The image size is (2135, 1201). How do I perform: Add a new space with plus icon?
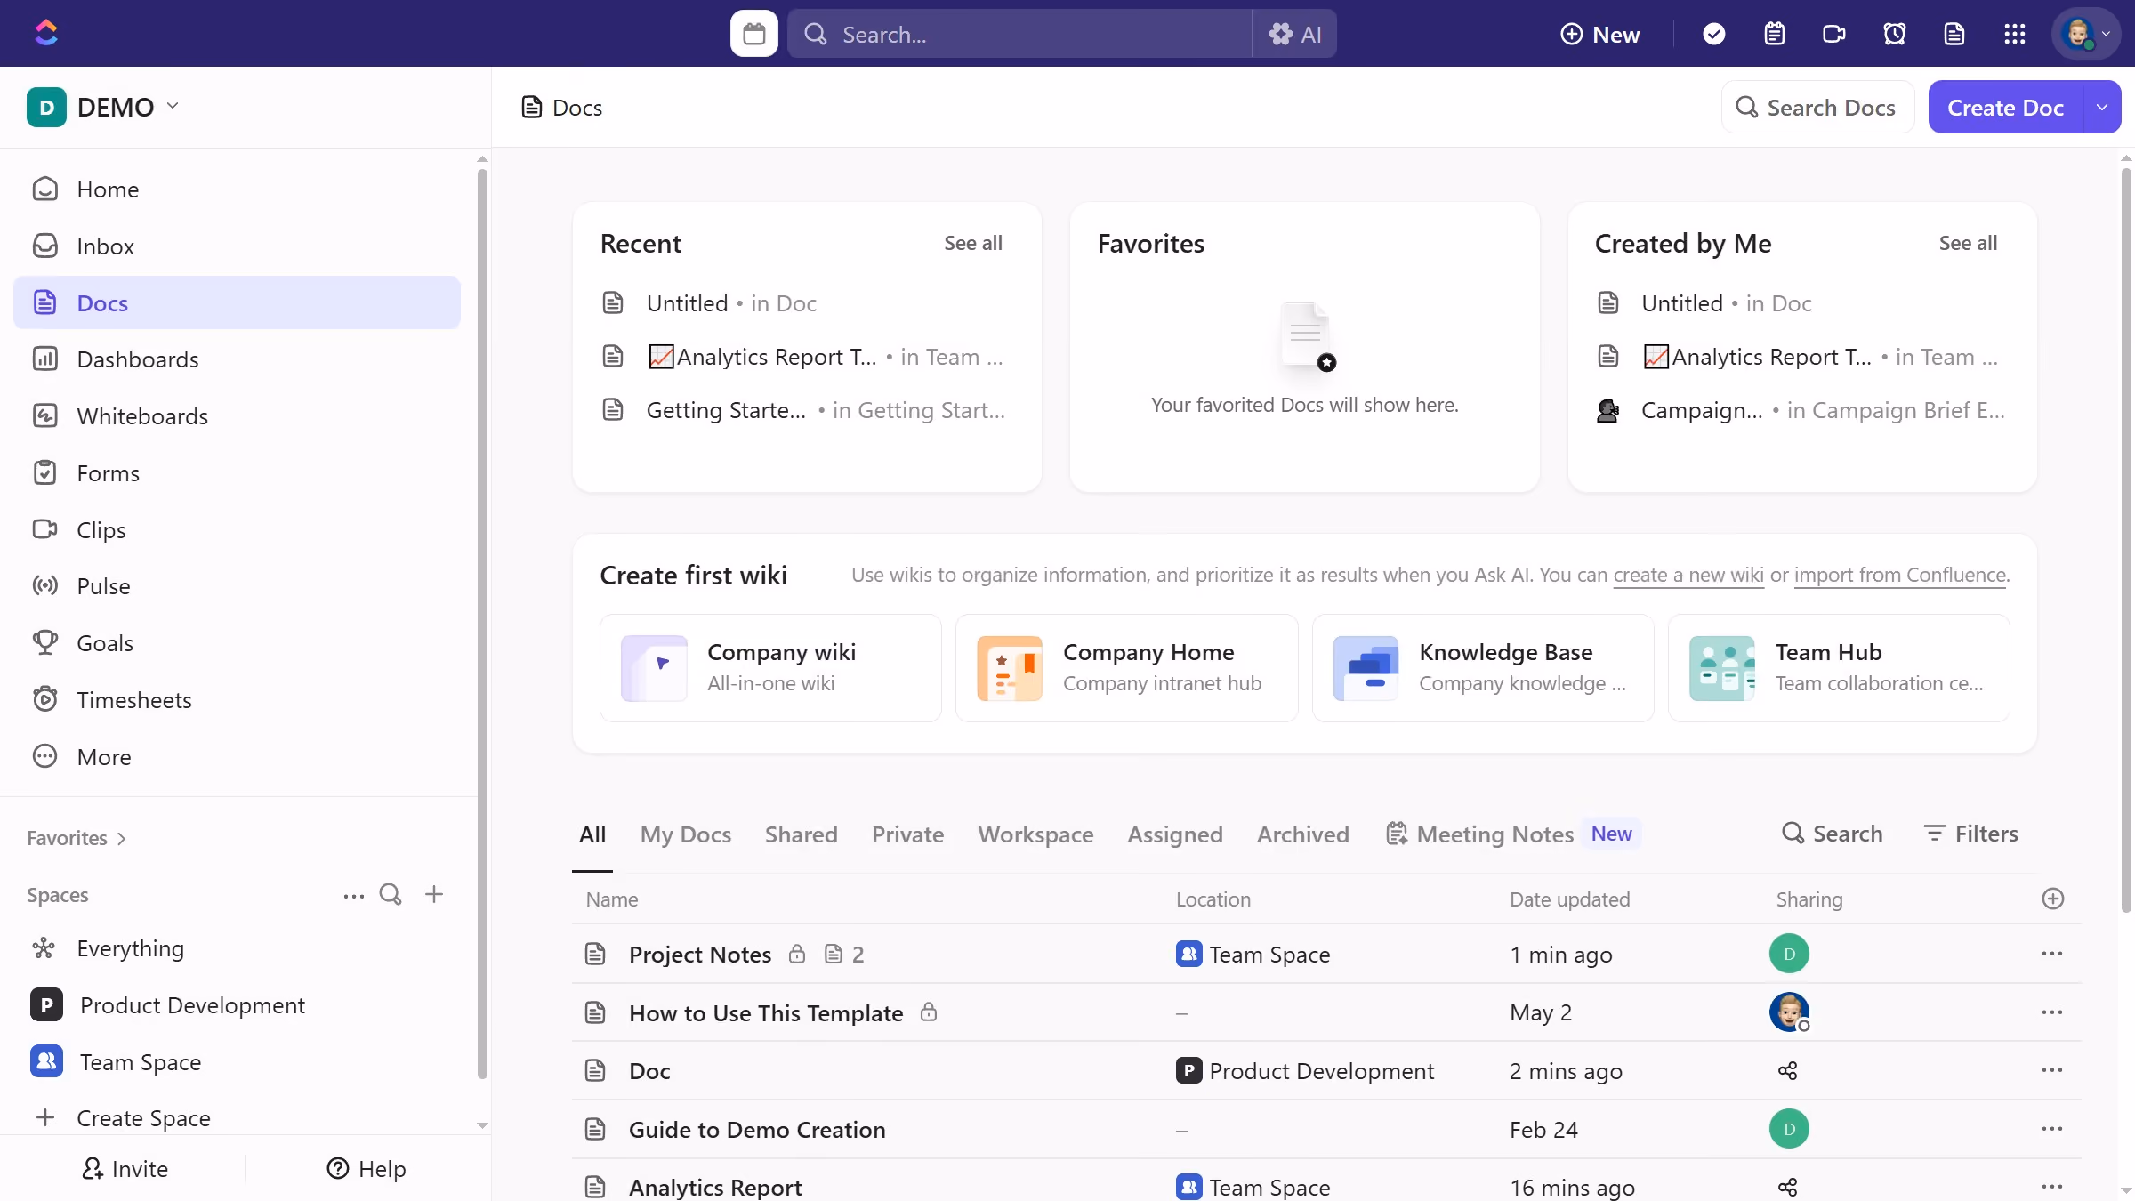click(434, 894)
